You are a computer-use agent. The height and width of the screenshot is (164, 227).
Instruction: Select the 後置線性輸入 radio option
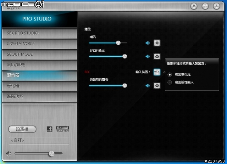(x=170, y=83)
